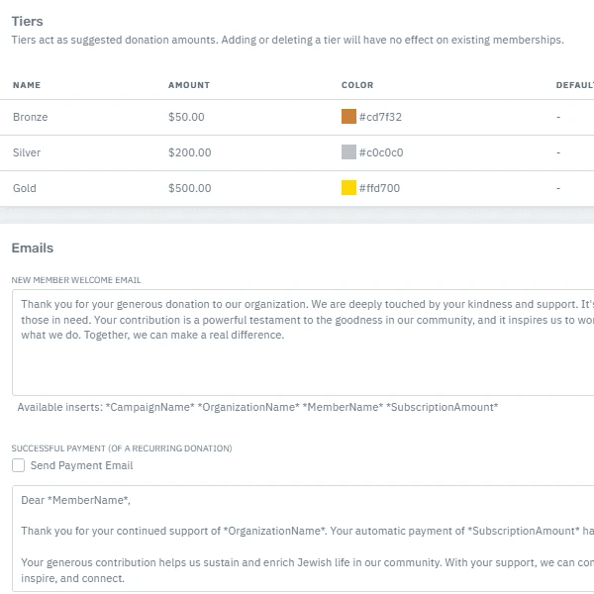The width and height of the screenshot is (594, 594).
Task: Click into the Successful Payment email textbox
Action: coord(297,540)
